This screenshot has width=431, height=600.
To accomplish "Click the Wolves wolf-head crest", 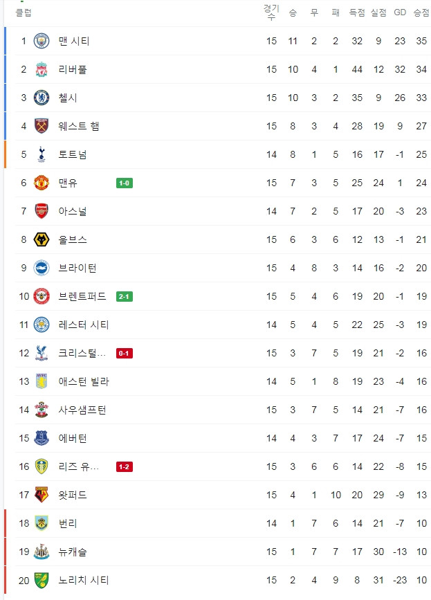I will [x=42, y=239].
